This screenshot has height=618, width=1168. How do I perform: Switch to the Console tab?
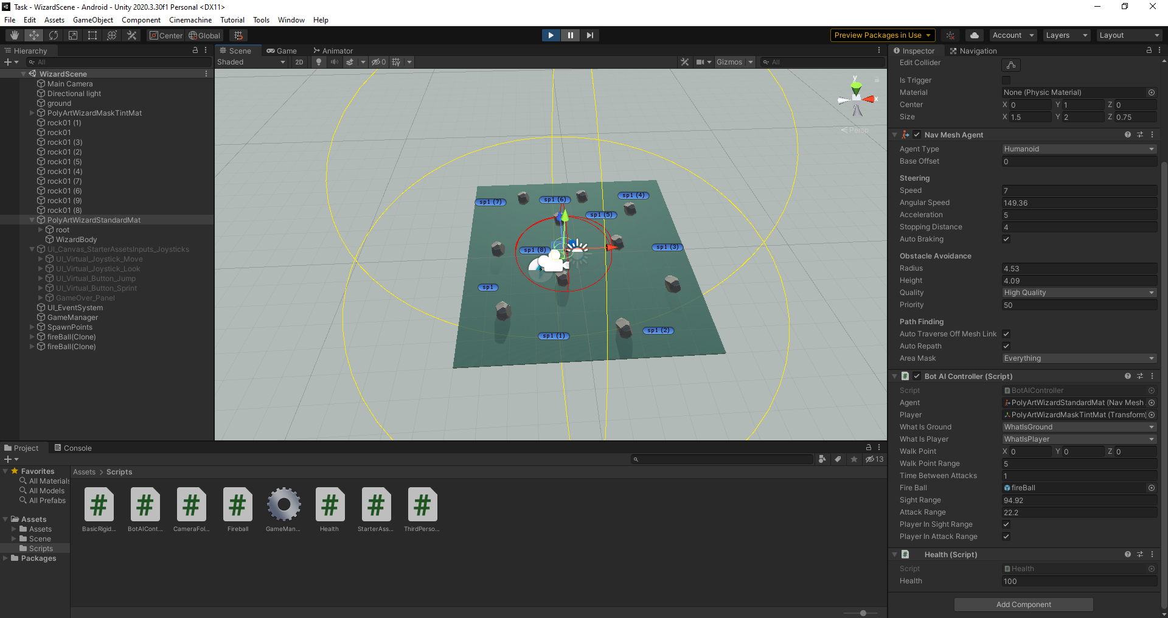click(73, 448)
